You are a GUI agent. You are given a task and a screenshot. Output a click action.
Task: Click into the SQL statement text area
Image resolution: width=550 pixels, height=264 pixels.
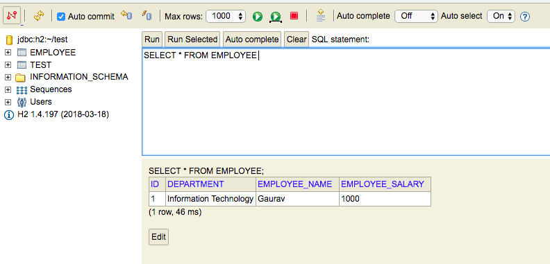point(346,102)
